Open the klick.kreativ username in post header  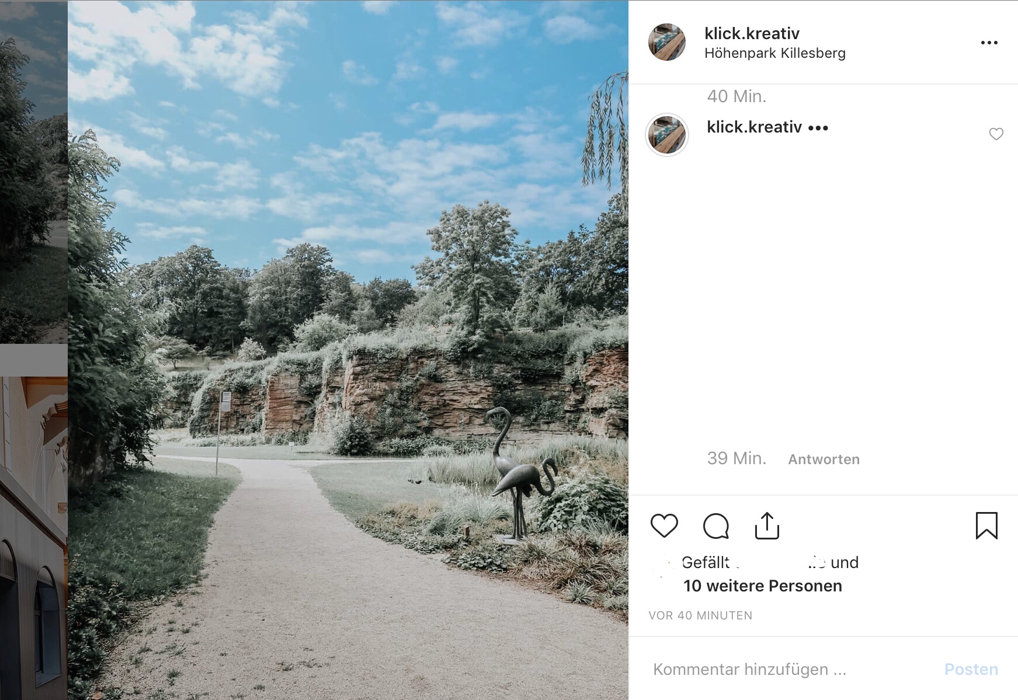(x=752, y=33)
